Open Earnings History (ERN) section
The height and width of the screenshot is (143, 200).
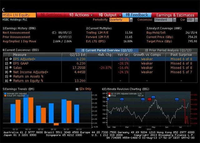(x=19, y=28)
